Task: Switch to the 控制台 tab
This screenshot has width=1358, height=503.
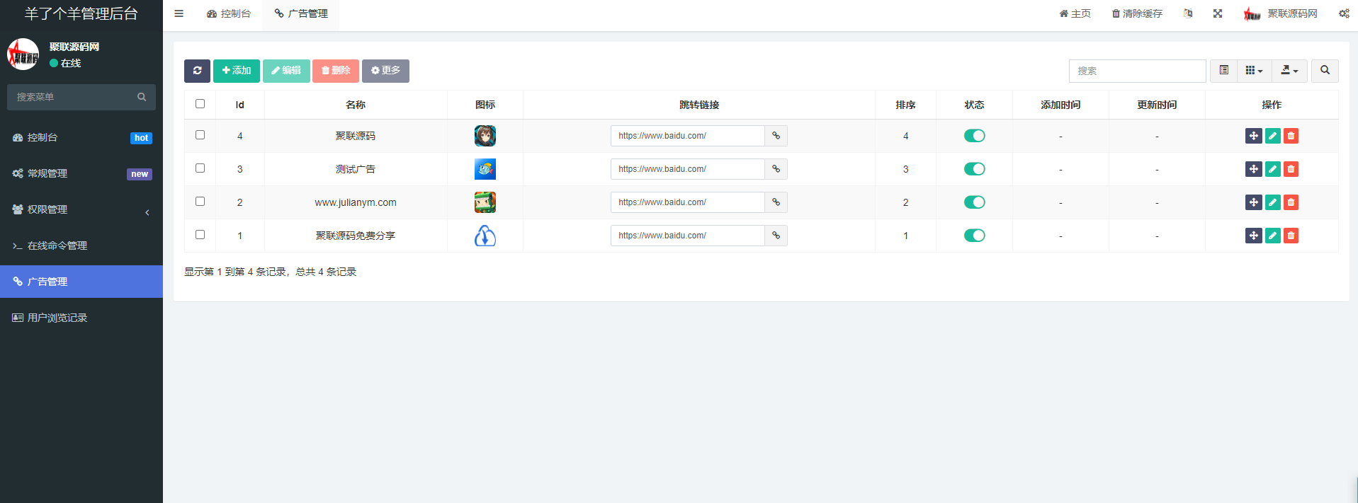Action: pos(229,13)
